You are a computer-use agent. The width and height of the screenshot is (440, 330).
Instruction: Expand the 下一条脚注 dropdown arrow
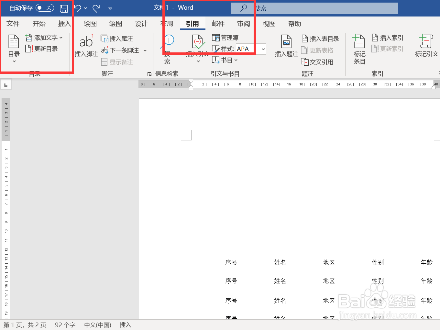(x=145, y=50)
